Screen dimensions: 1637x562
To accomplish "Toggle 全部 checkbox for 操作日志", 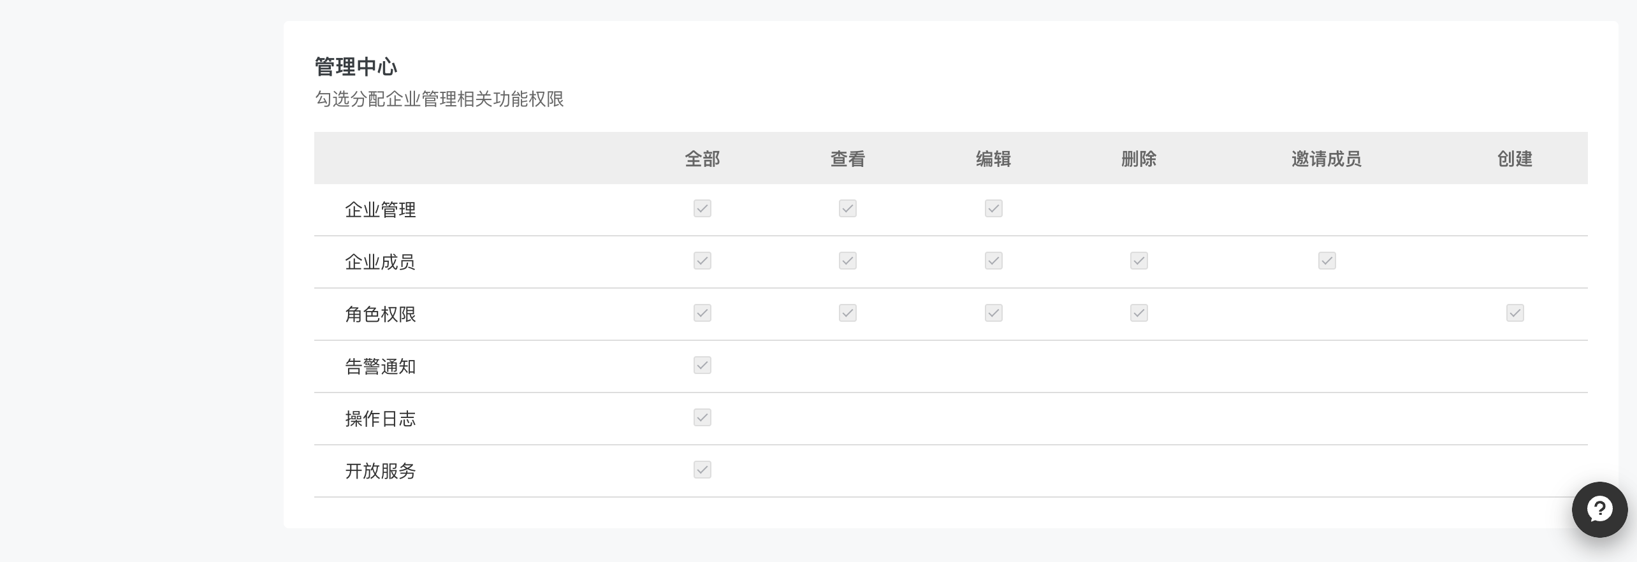I will tap(702, 417).
